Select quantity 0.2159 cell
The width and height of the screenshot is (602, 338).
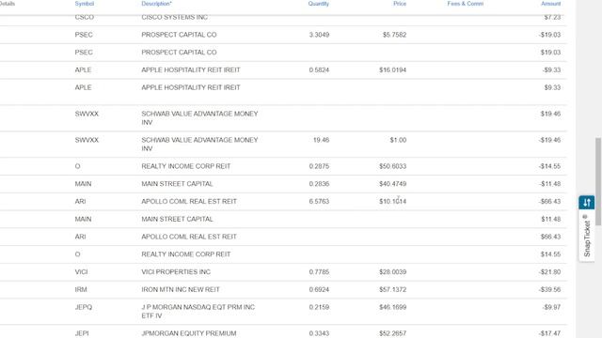point(319,307)
